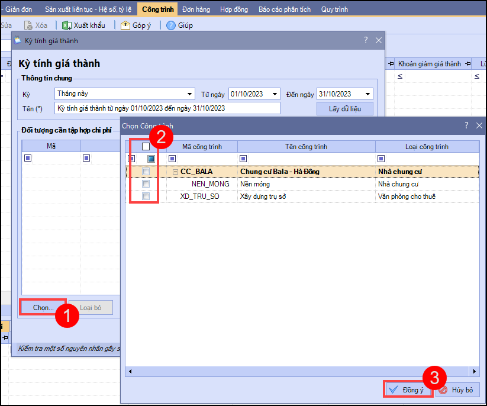Collapse the CC_BALA tree node
The height and width of the screenshot is (406, 487).
coord(175,172)
